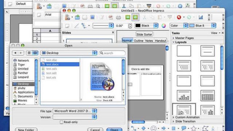This screenshot has height=131, width=233.
Task: Switch Open dialog to column view
Action: tap(35, 53)
